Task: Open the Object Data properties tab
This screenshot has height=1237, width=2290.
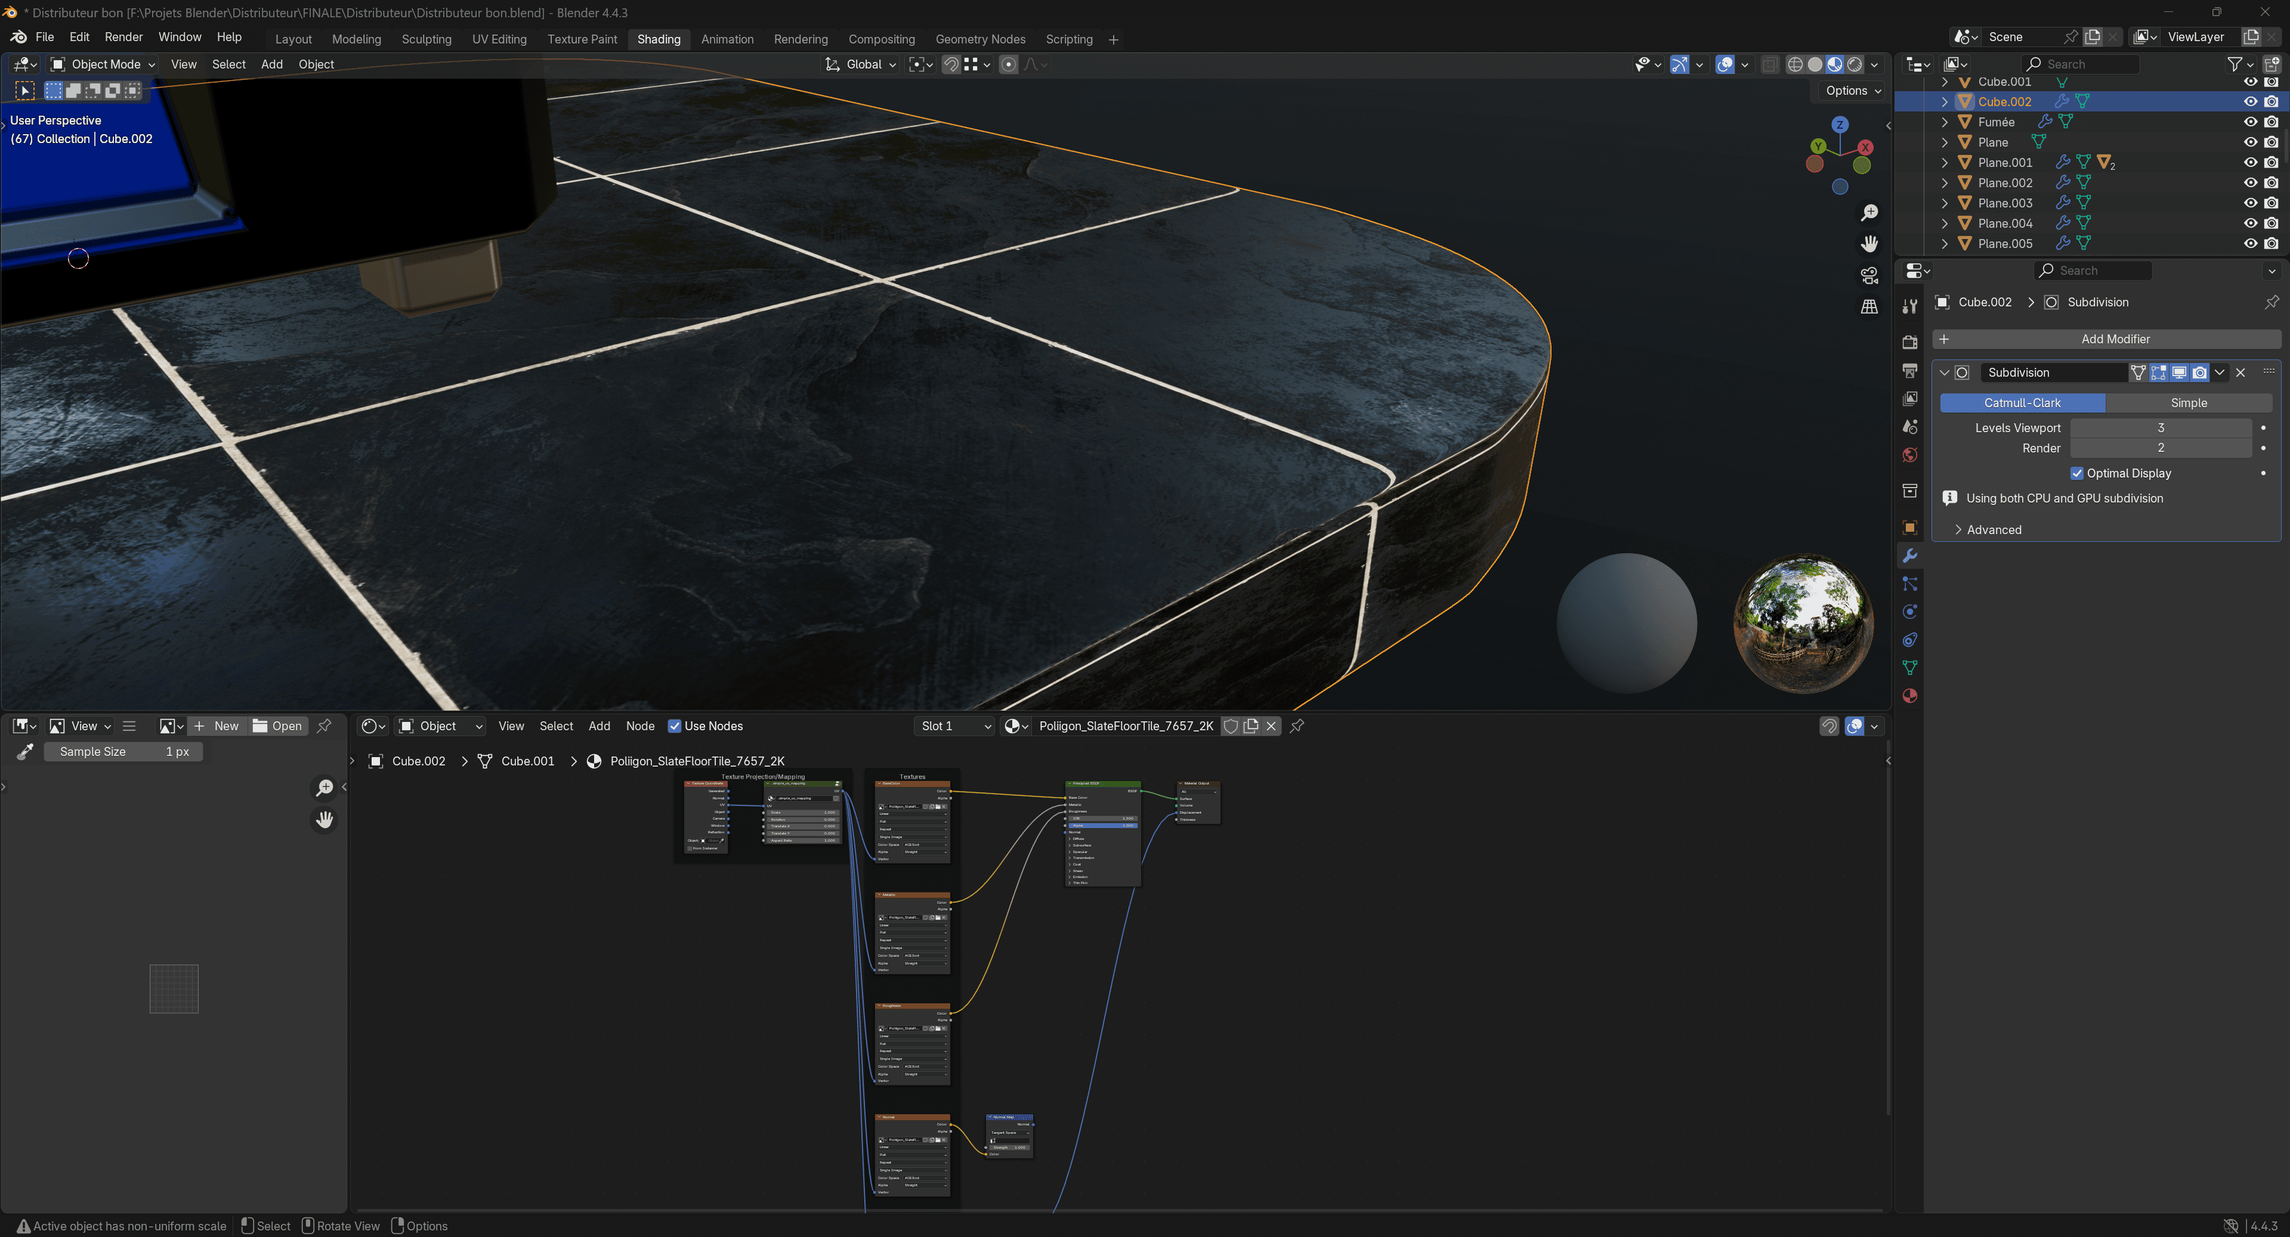Action: [1909, 668]
